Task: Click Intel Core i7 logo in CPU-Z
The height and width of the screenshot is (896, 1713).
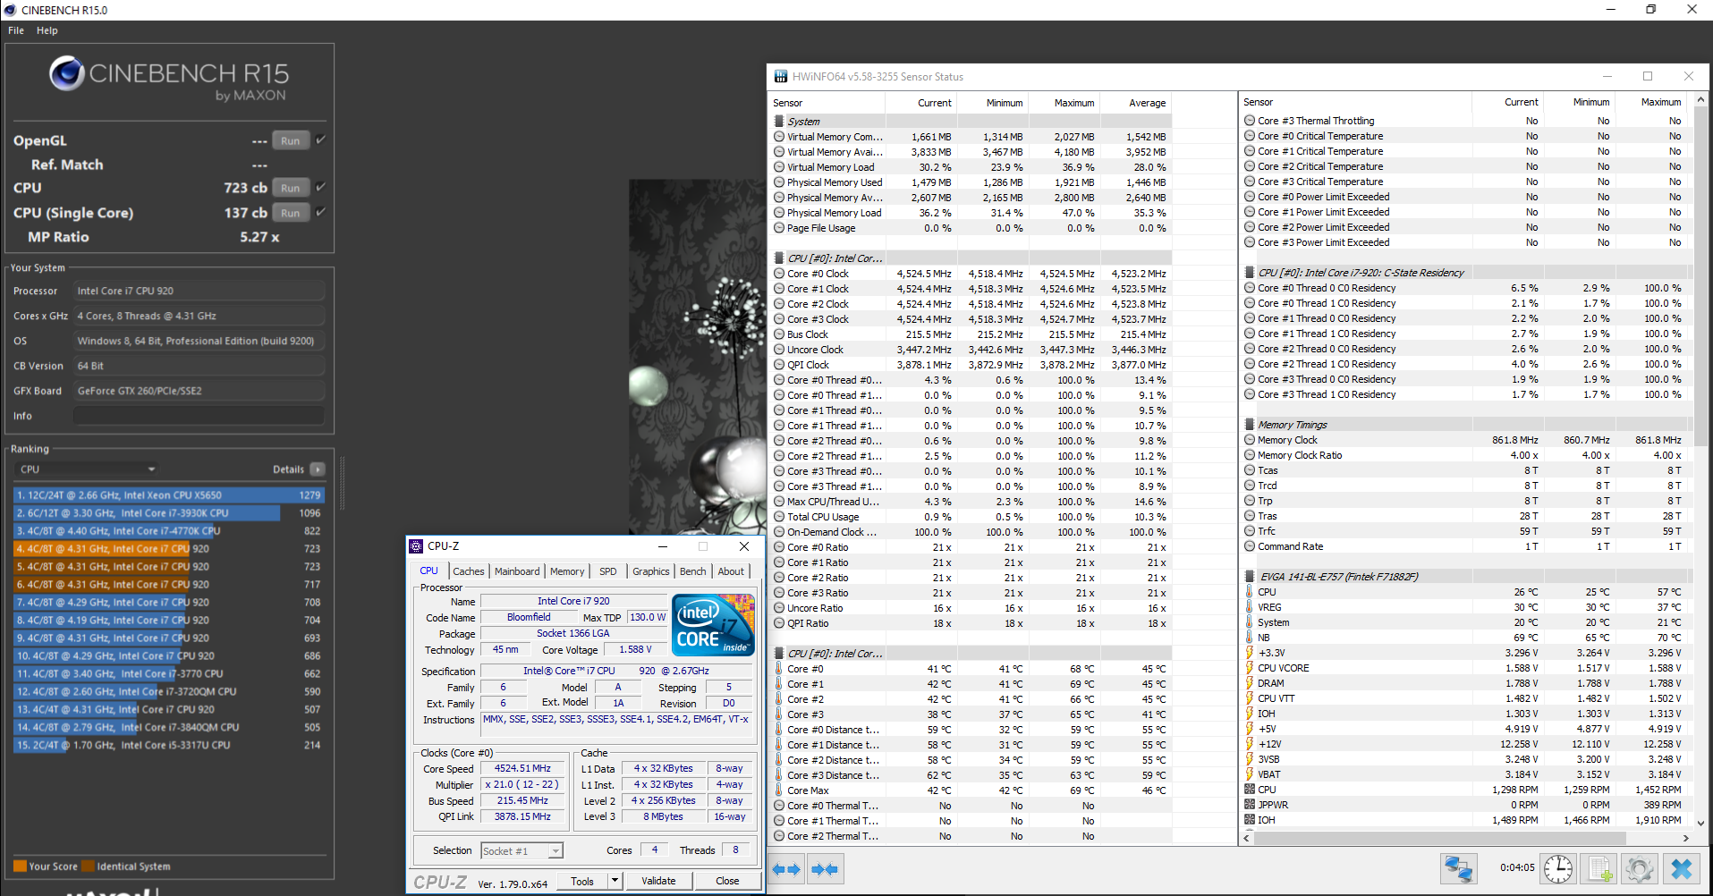Action: point(713,625)
